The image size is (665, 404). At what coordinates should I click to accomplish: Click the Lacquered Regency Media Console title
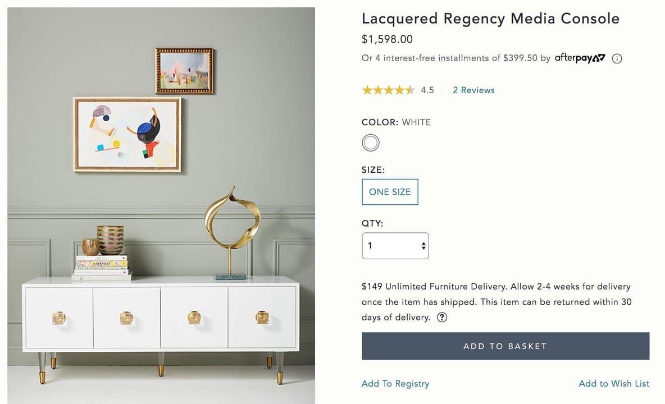coord(490,19)
